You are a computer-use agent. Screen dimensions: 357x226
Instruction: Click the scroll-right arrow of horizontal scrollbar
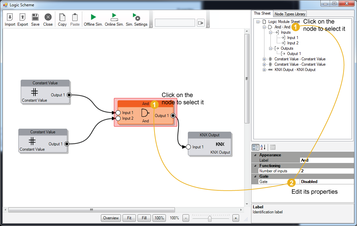tap(241, 210)
